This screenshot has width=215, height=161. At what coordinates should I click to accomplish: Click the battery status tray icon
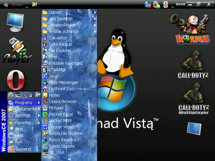166,5
